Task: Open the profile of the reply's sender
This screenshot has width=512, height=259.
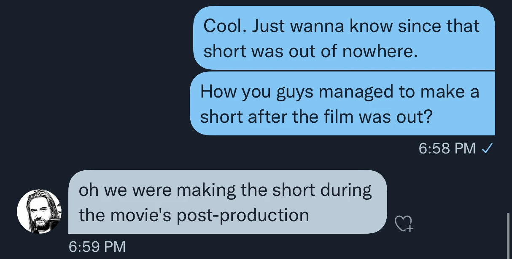Action: coord(39,211)
